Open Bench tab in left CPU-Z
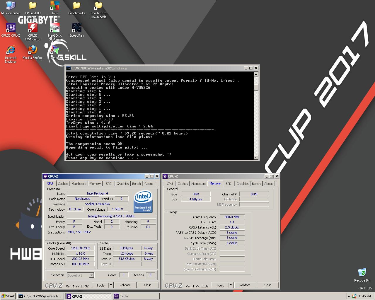 [x=136, y=184]
